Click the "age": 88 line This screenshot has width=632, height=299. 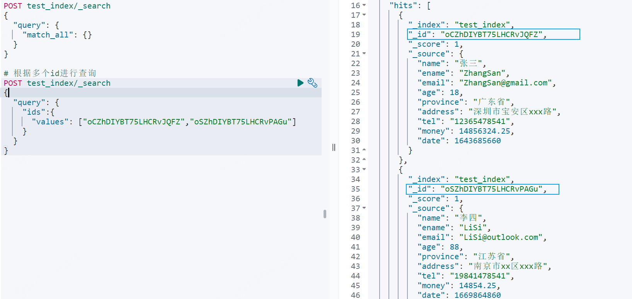[x=440, y=247]
